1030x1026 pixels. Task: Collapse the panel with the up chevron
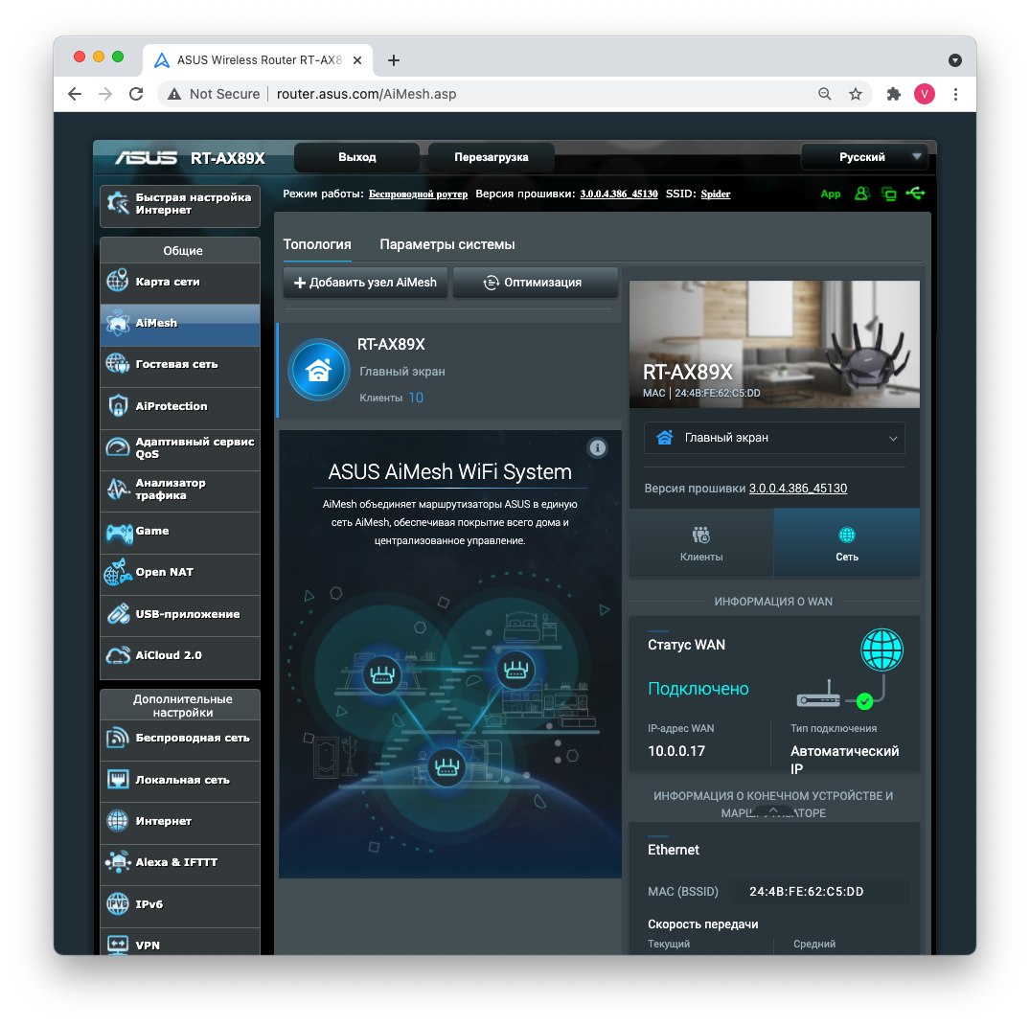tap(774, 810)
